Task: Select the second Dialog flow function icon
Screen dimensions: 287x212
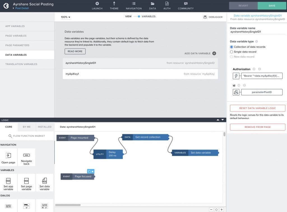Action: point(26,206)
